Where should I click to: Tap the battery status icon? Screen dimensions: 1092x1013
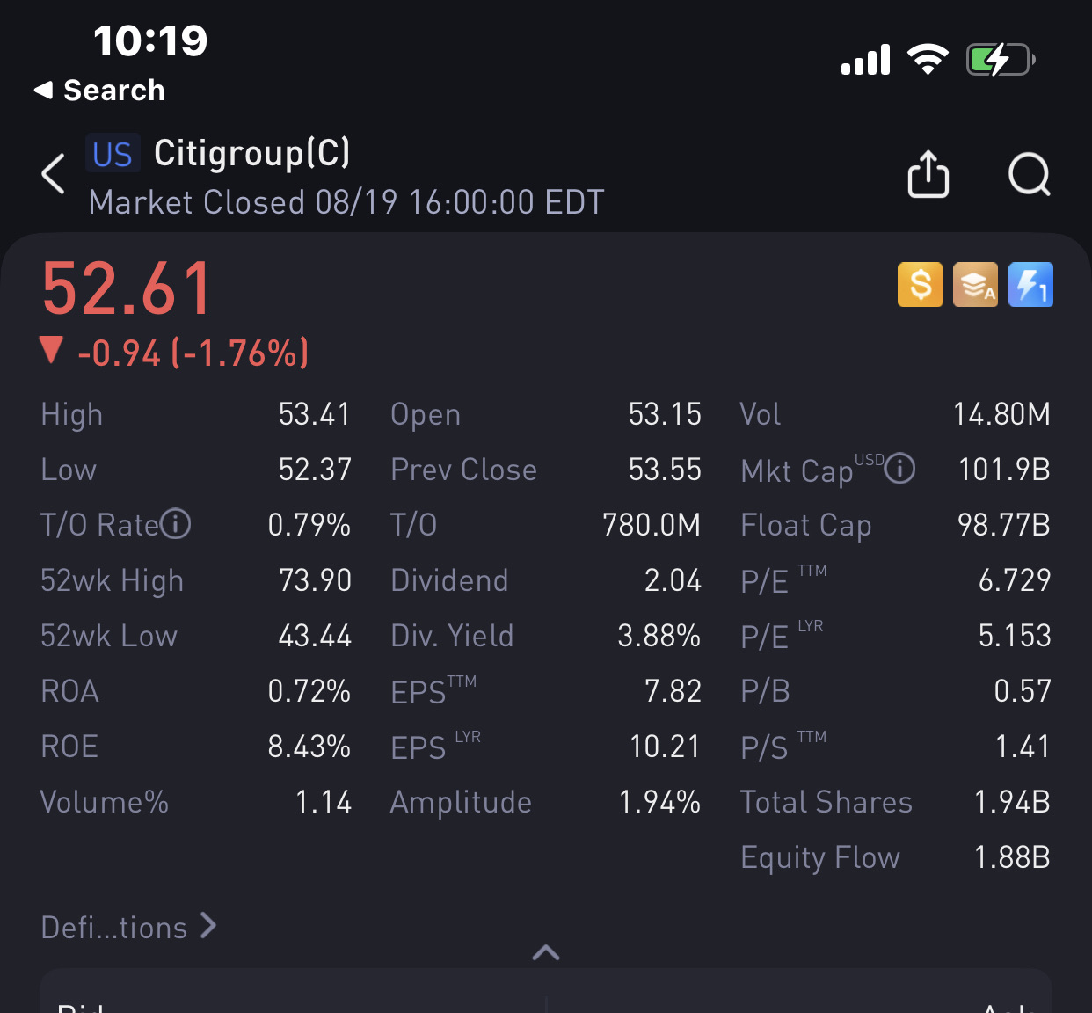1000,60
